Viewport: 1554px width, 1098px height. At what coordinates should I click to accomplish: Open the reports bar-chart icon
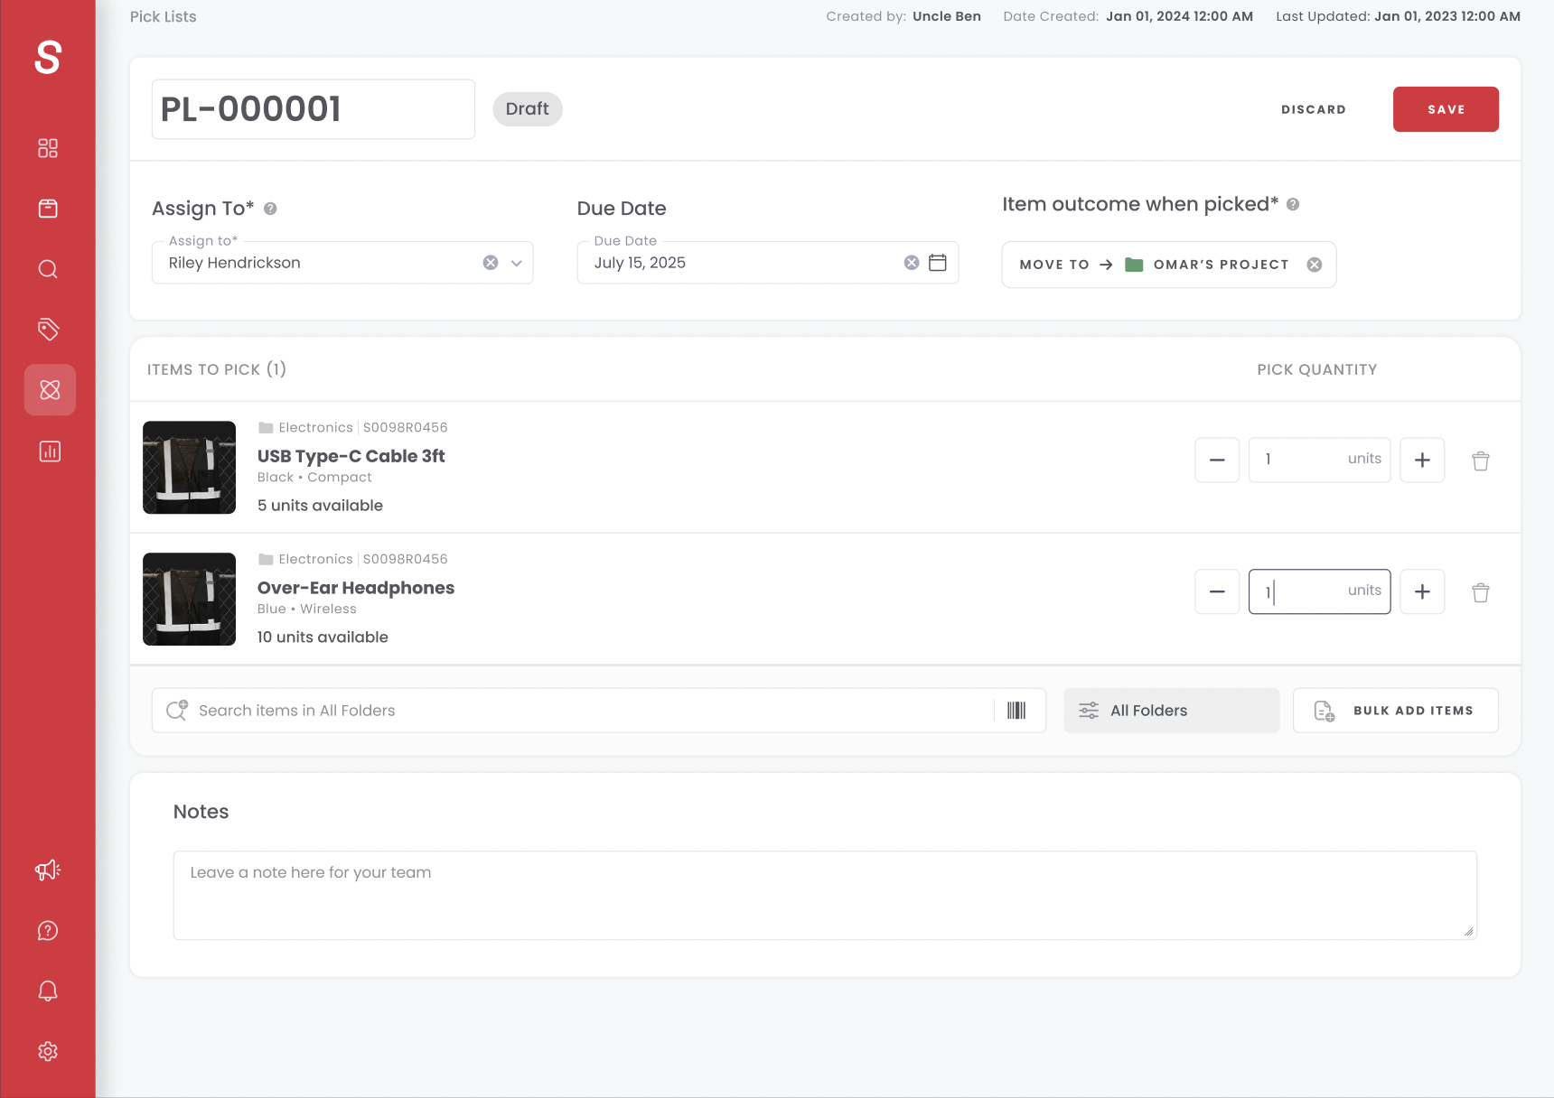click(48, 451)
